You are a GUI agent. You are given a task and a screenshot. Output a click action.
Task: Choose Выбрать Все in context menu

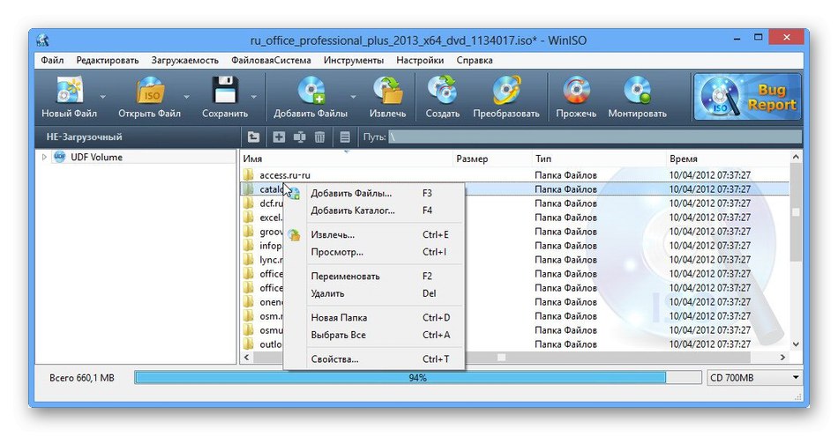[x=374, y=335]
